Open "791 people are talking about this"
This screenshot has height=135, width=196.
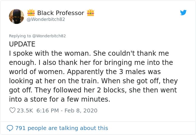tap(61, 128)
